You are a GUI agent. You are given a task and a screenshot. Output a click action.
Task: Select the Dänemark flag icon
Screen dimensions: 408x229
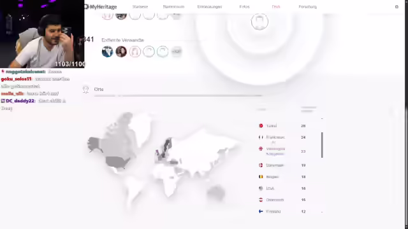261,165
